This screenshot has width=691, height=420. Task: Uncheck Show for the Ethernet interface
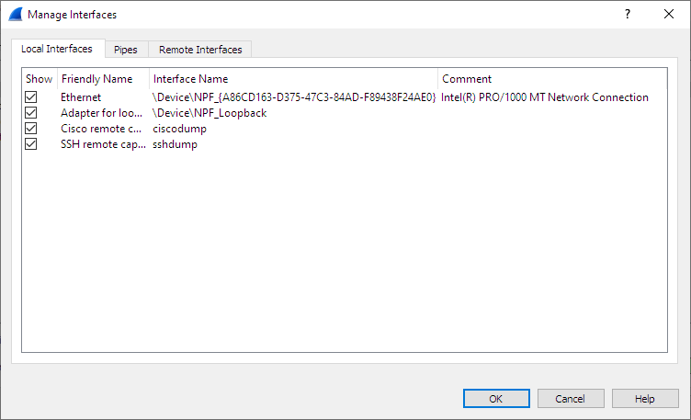tap(31, 97)
